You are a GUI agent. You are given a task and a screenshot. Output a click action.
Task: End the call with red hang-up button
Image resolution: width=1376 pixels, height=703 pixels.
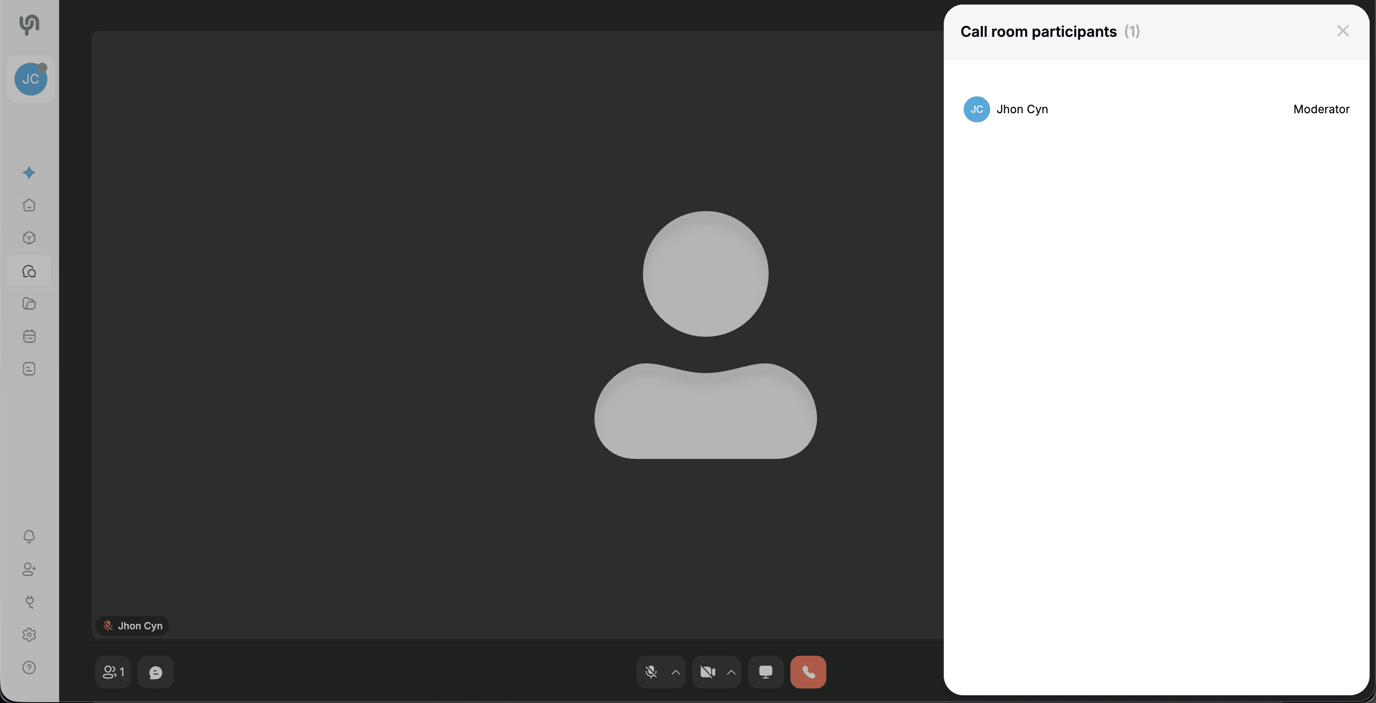click(808, 672)
